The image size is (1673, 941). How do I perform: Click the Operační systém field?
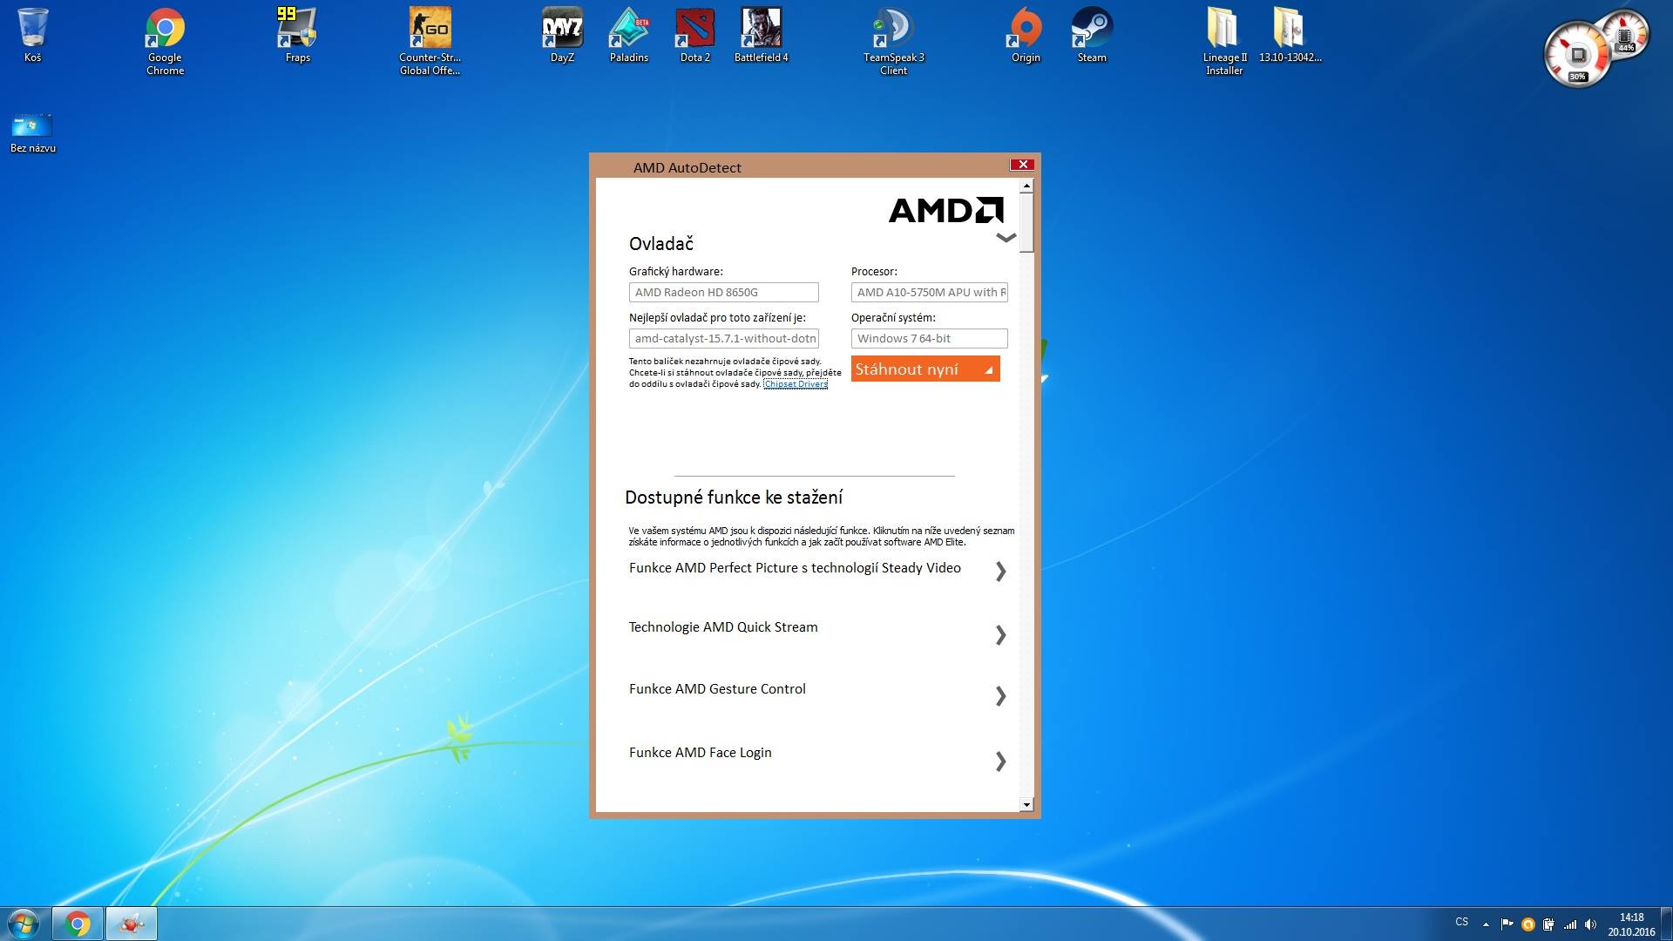click(x=930, y=338)
